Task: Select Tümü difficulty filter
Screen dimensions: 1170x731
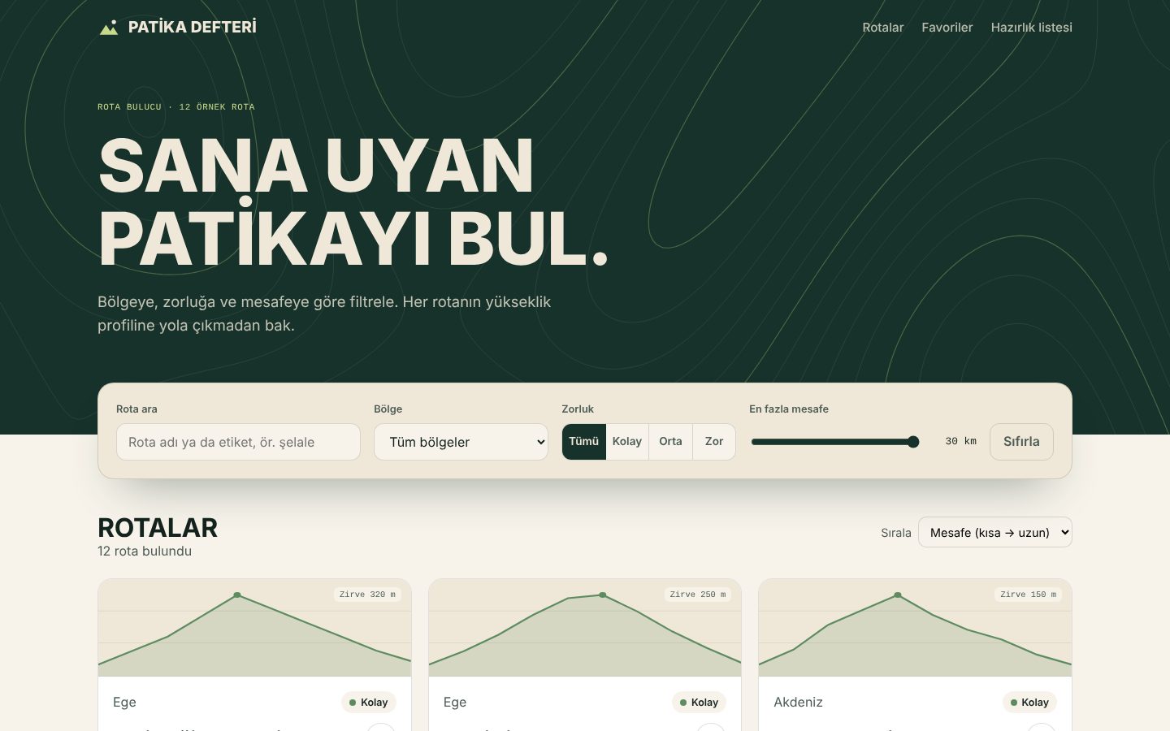Action: coord(583,442)
